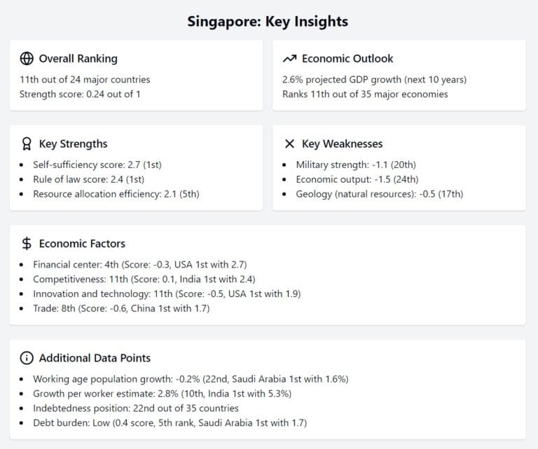Click the "Working age population growth" line
The image size is (538, 449).
tap(191, 379)
